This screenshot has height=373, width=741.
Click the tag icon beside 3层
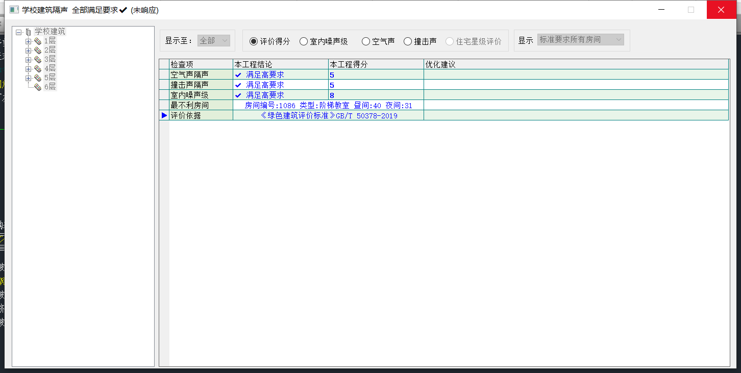[37, 60]
